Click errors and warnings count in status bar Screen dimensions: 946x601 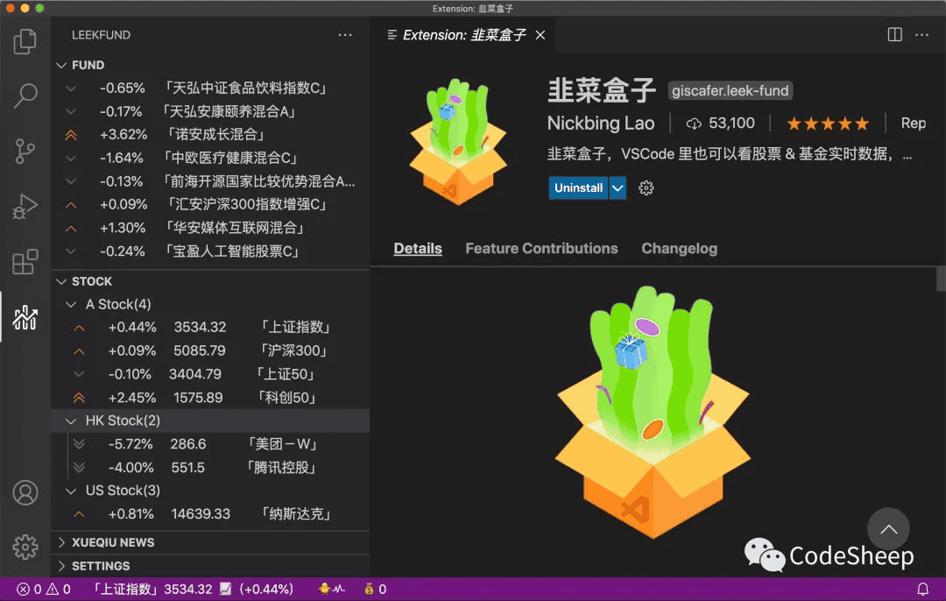[44, 589]
